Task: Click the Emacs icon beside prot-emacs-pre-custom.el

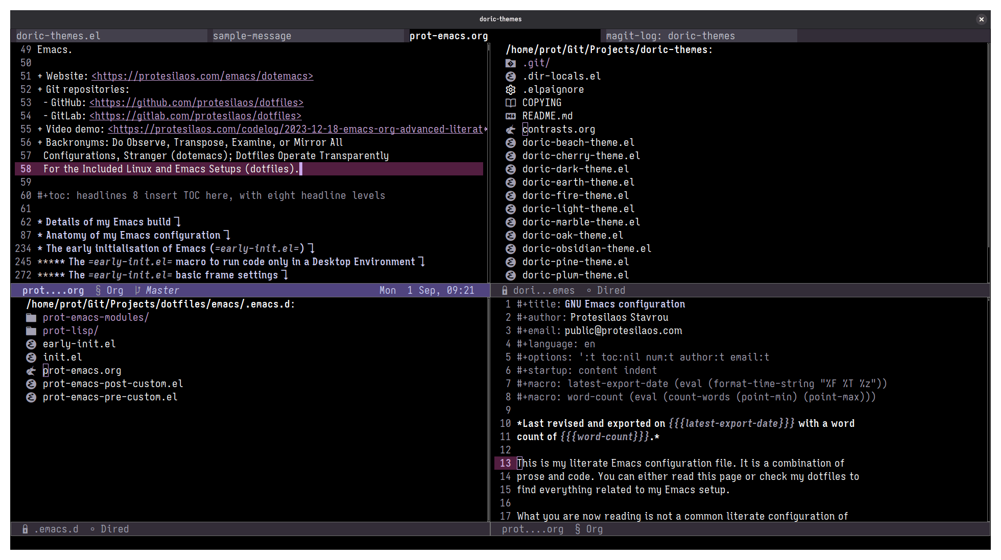Action: click(x=31, y=397)
